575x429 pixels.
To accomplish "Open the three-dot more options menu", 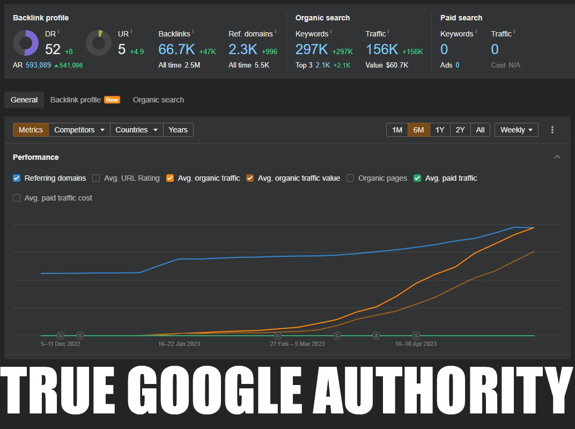I will click(x=552, y=130).
